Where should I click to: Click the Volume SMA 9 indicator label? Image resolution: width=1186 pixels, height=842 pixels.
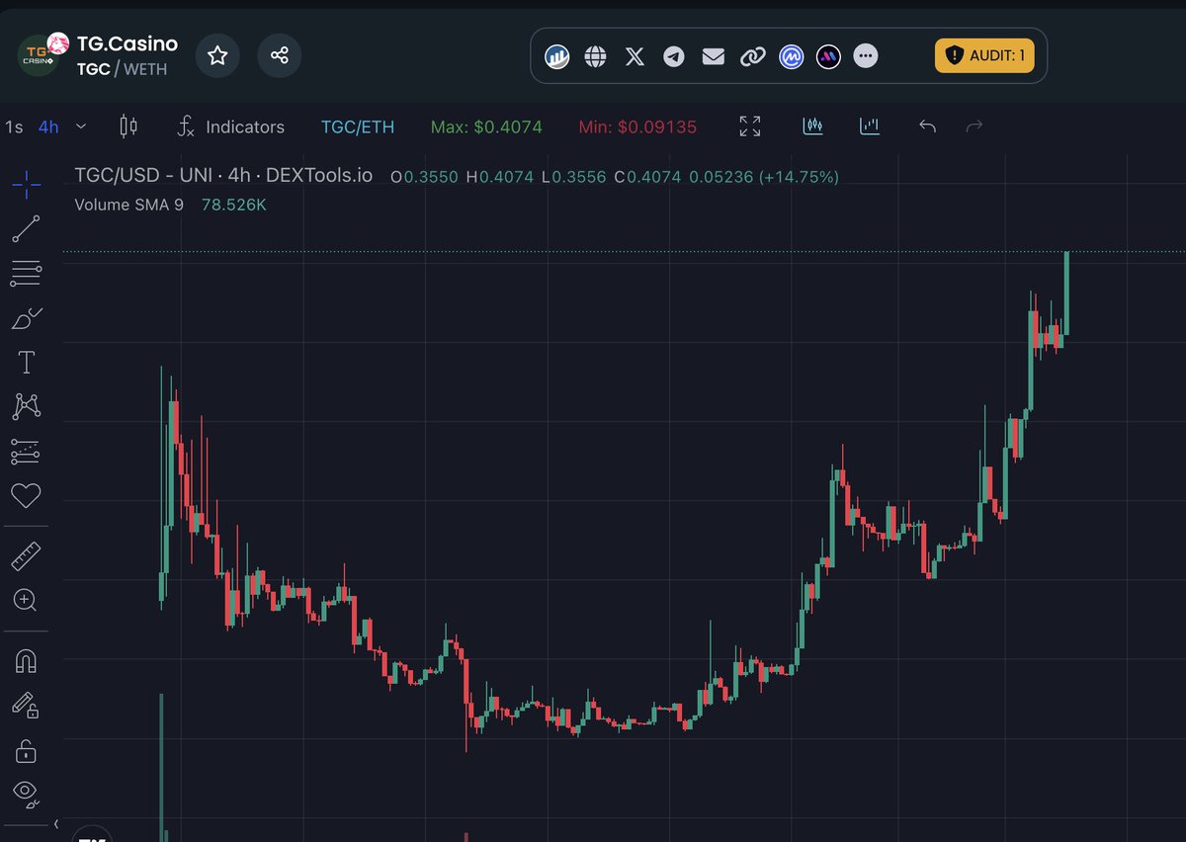click(x=128, y=205)
